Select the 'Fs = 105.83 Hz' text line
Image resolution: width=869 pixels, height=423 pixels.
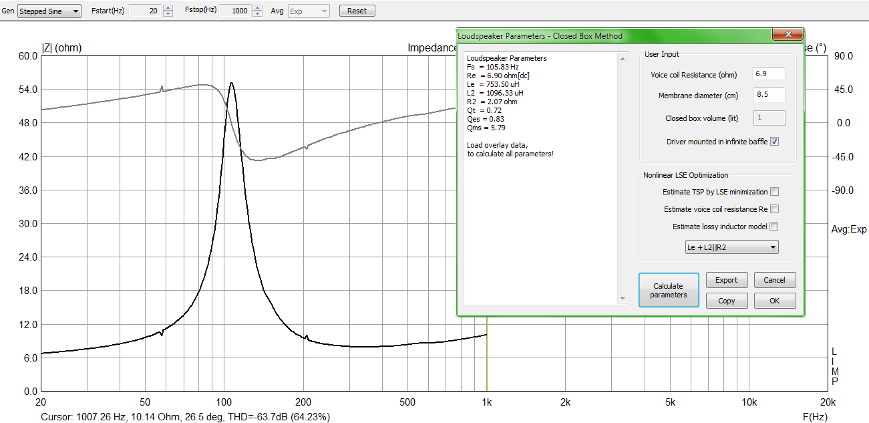coord(492,67)
